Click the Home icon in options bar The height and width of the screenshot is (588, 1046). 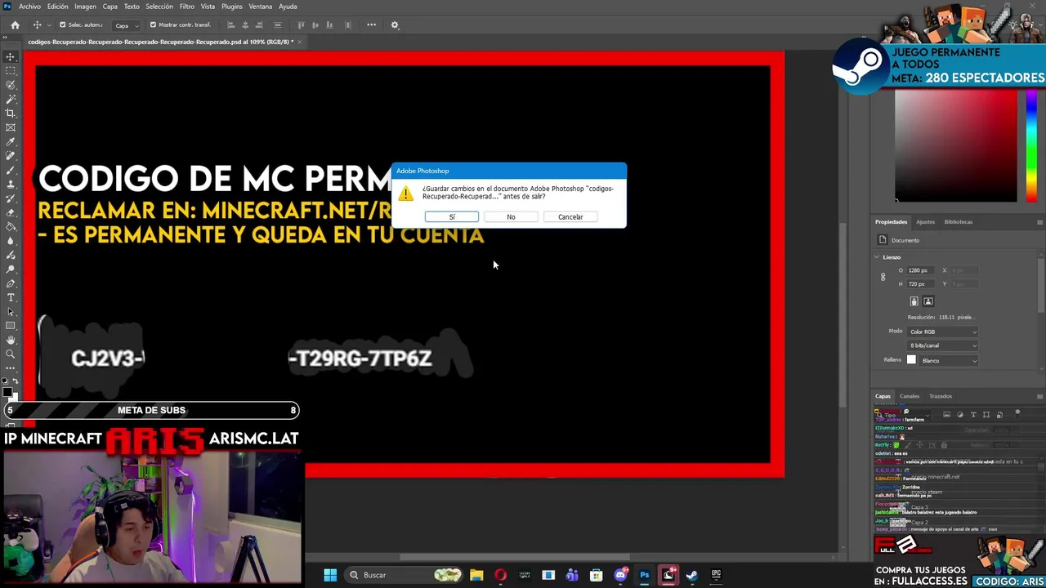click(15, 24)
